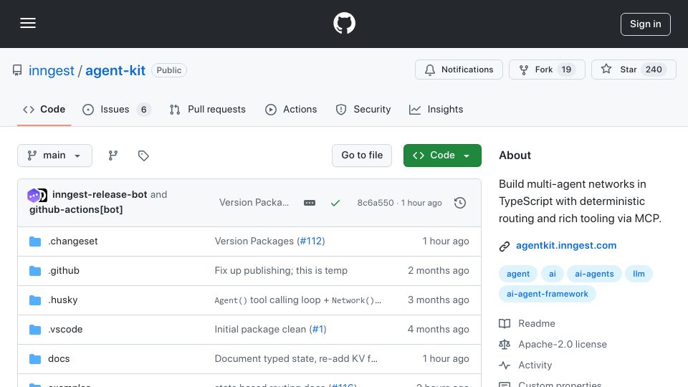Viewport: 688px width, 387px height.
Task: Open the inngest-release-bot author link
Action: 100,194
